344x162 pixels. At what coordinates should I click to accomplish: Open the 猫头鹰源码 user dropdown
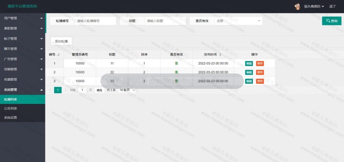[x=314, y=7]
